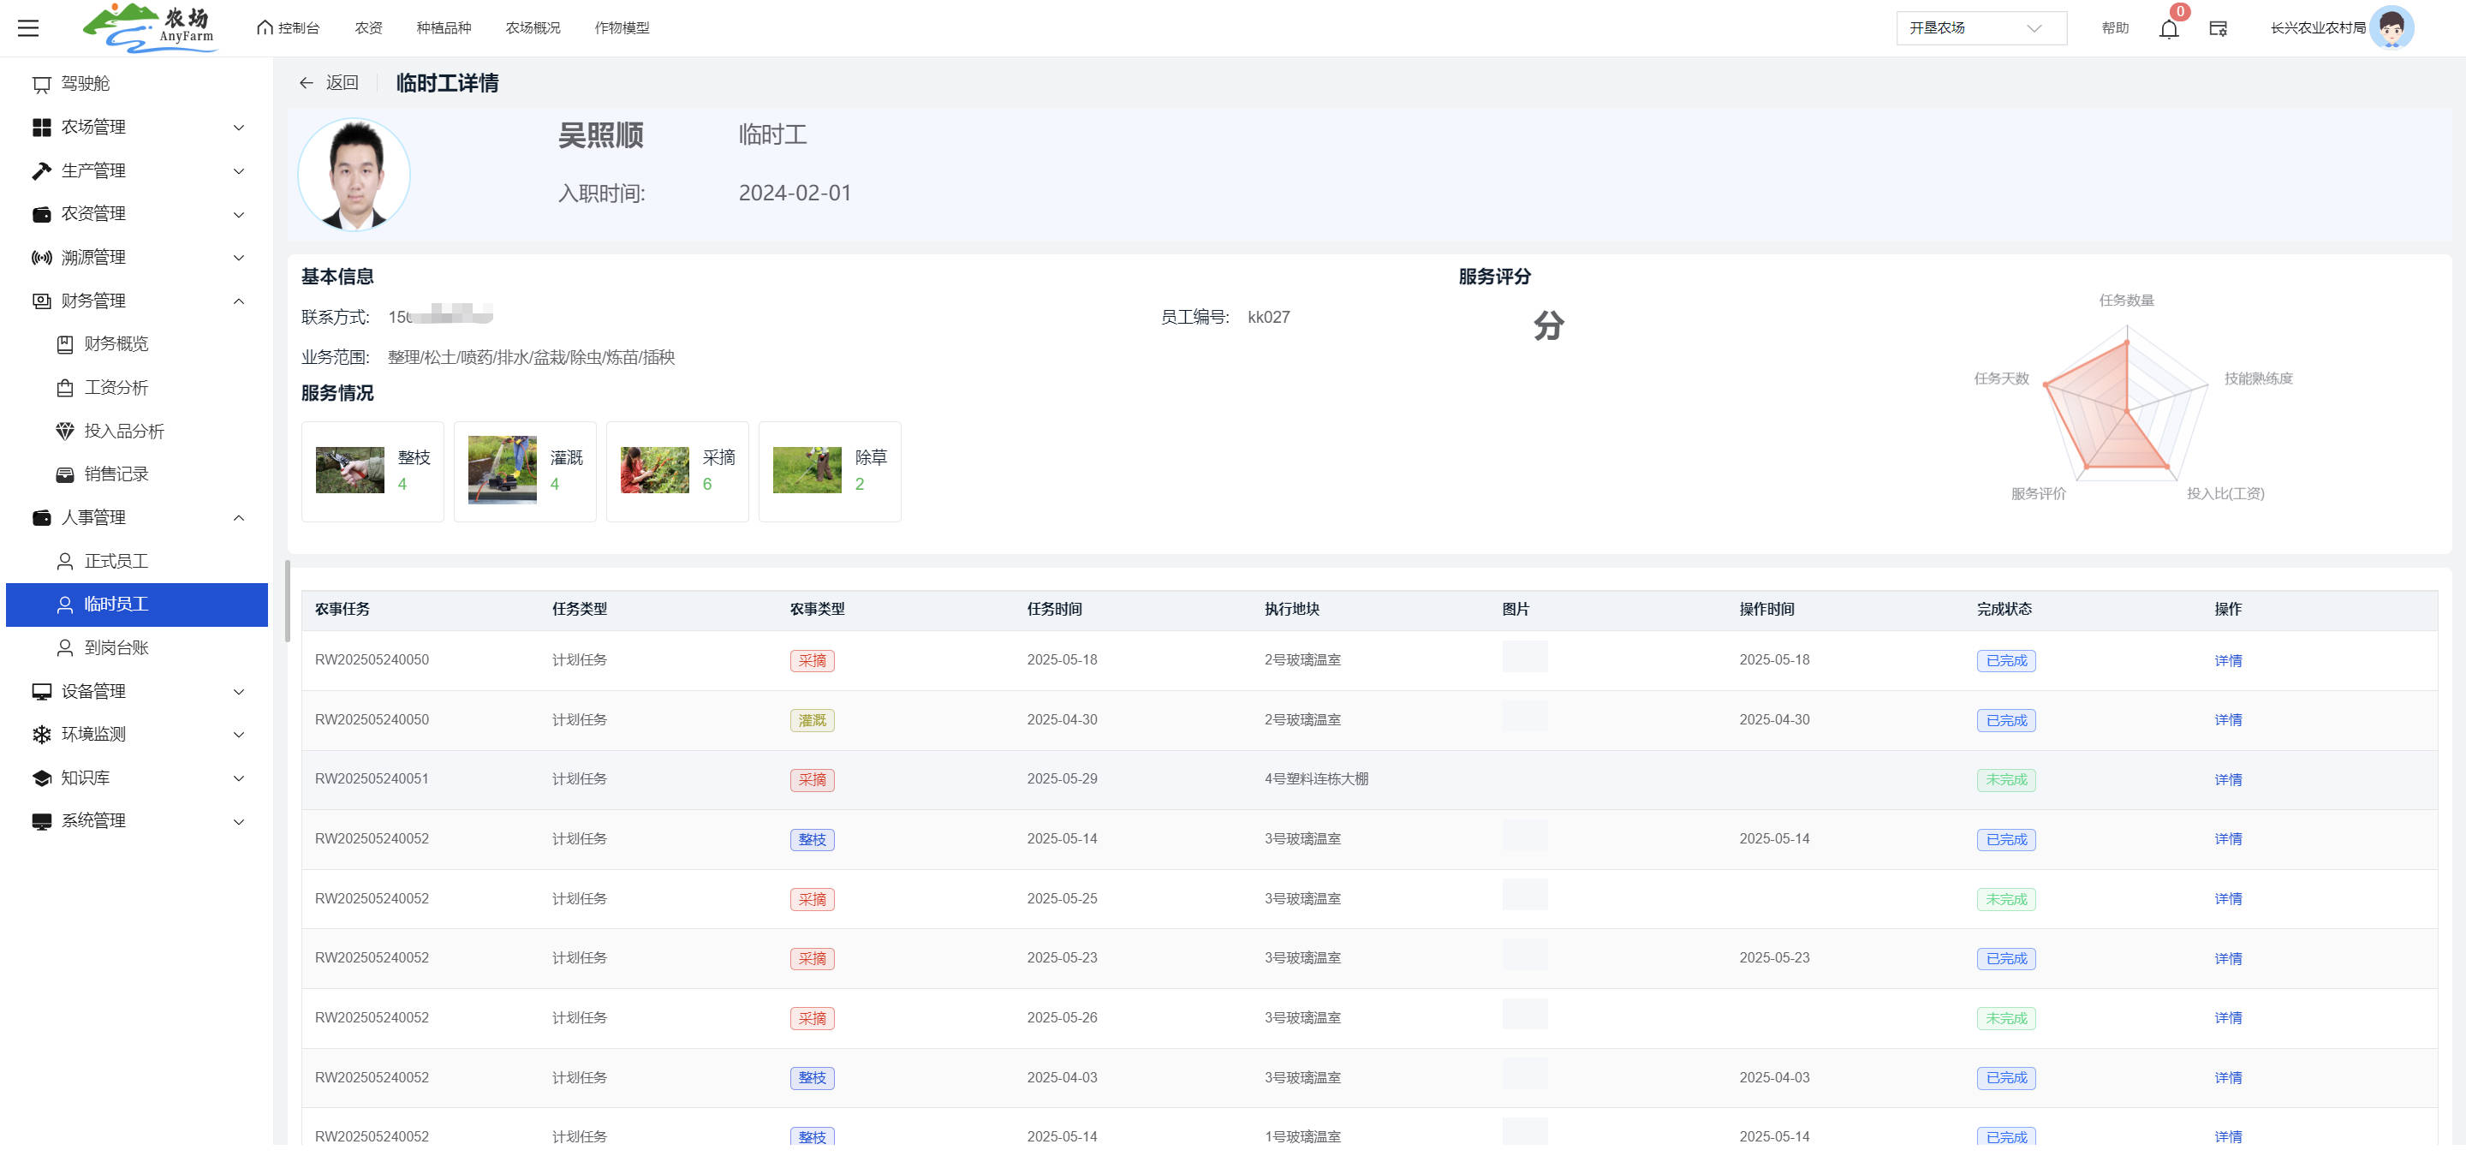
Task: Click the hamburger menu icon
Action: pos(29,27)
